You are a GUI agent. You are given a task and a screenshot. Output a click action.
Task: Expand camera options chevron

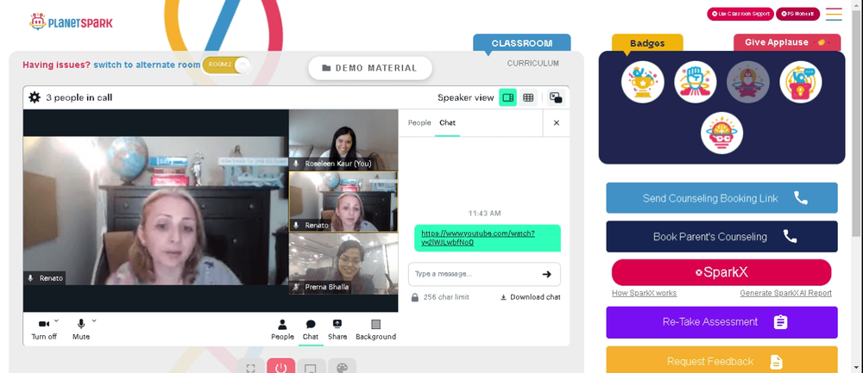coord(56,320)
